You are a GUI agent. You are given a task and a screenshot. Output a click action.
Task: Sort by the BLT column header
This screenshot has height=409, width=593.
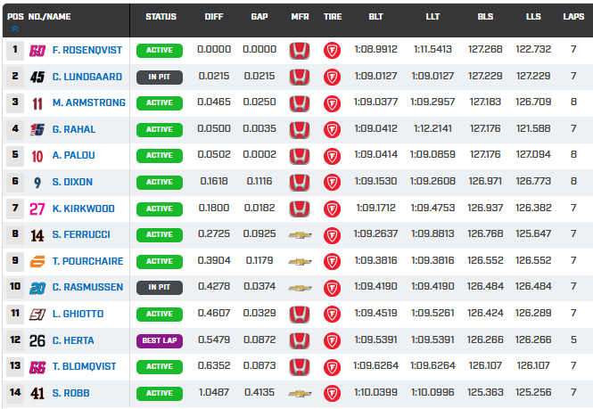[x=376, y=17]
